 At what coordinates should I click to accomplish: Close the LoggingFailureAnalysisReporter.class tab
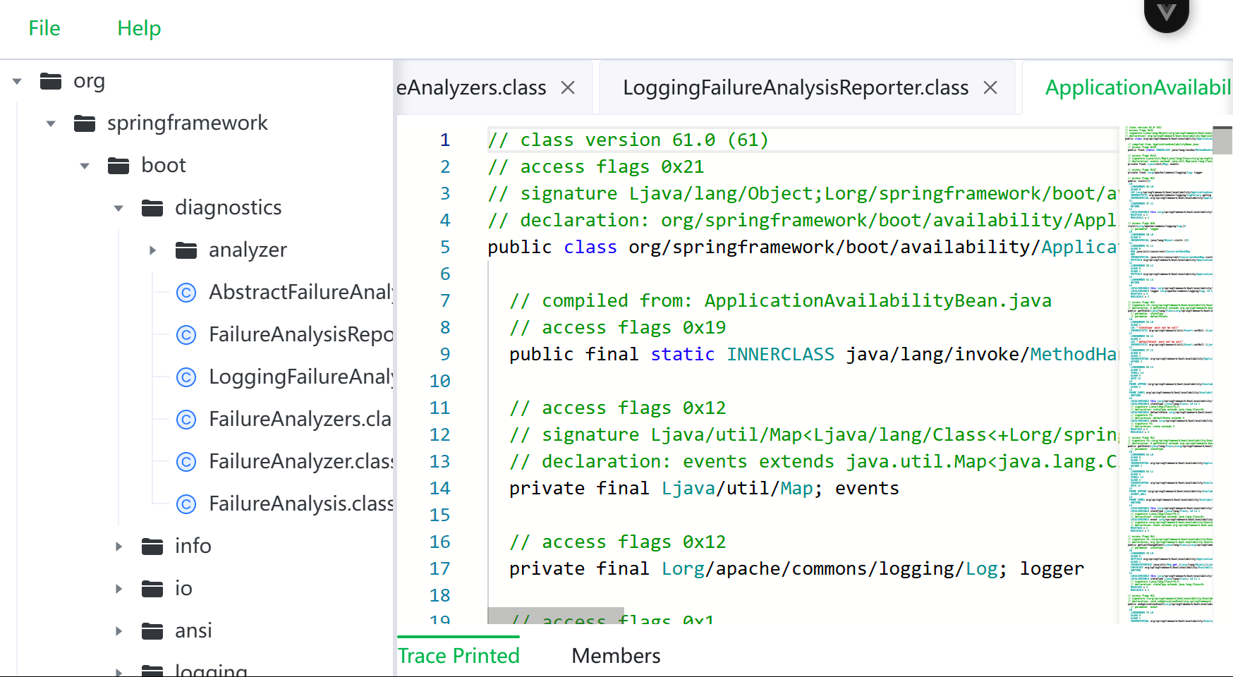coord(990,87)
